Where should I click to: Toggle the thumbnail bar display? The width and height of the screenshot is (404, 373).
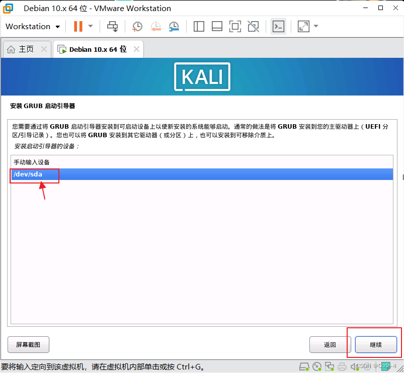tap(217, 26)
